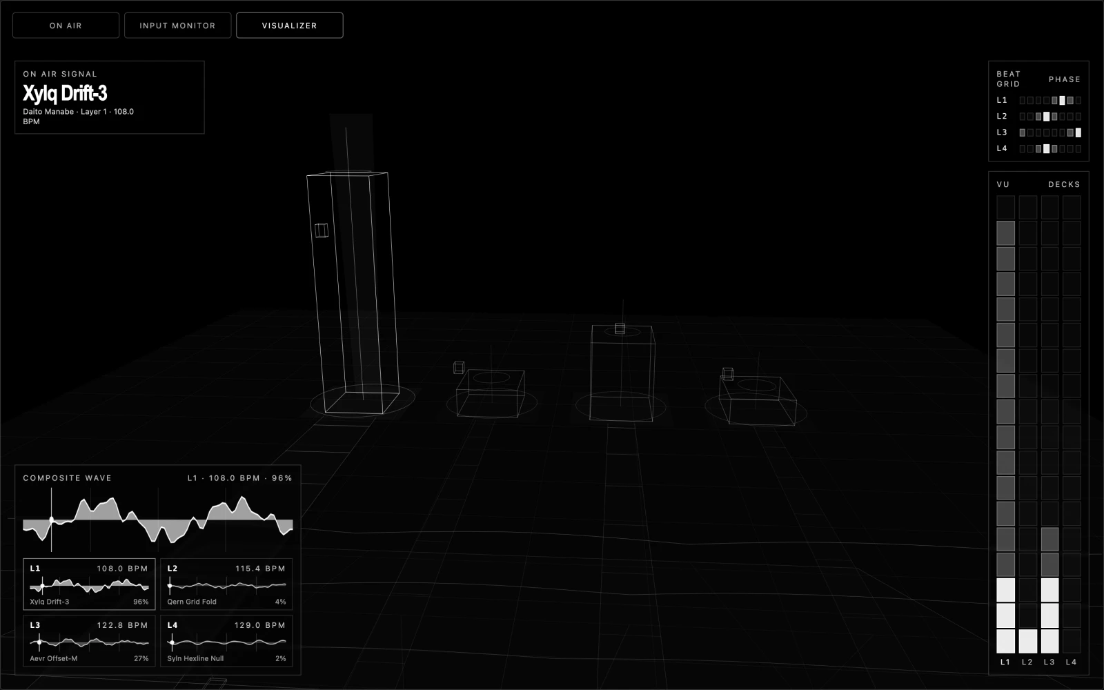
Task: Select the VISUALIZER tab
Action: (288, 25)
